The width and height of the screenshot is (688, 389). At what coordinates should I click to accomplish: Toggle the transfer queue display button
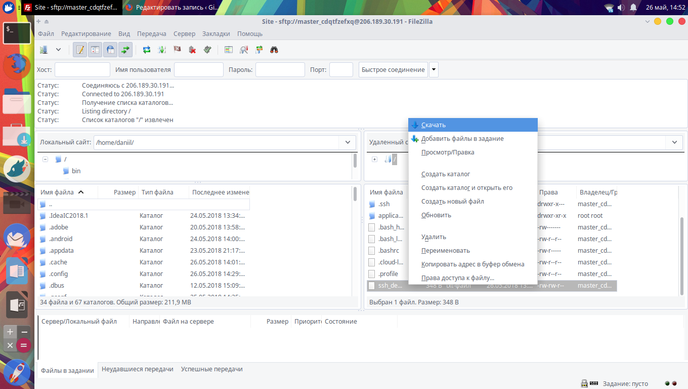pyautogui.click(x=125, y=50)
